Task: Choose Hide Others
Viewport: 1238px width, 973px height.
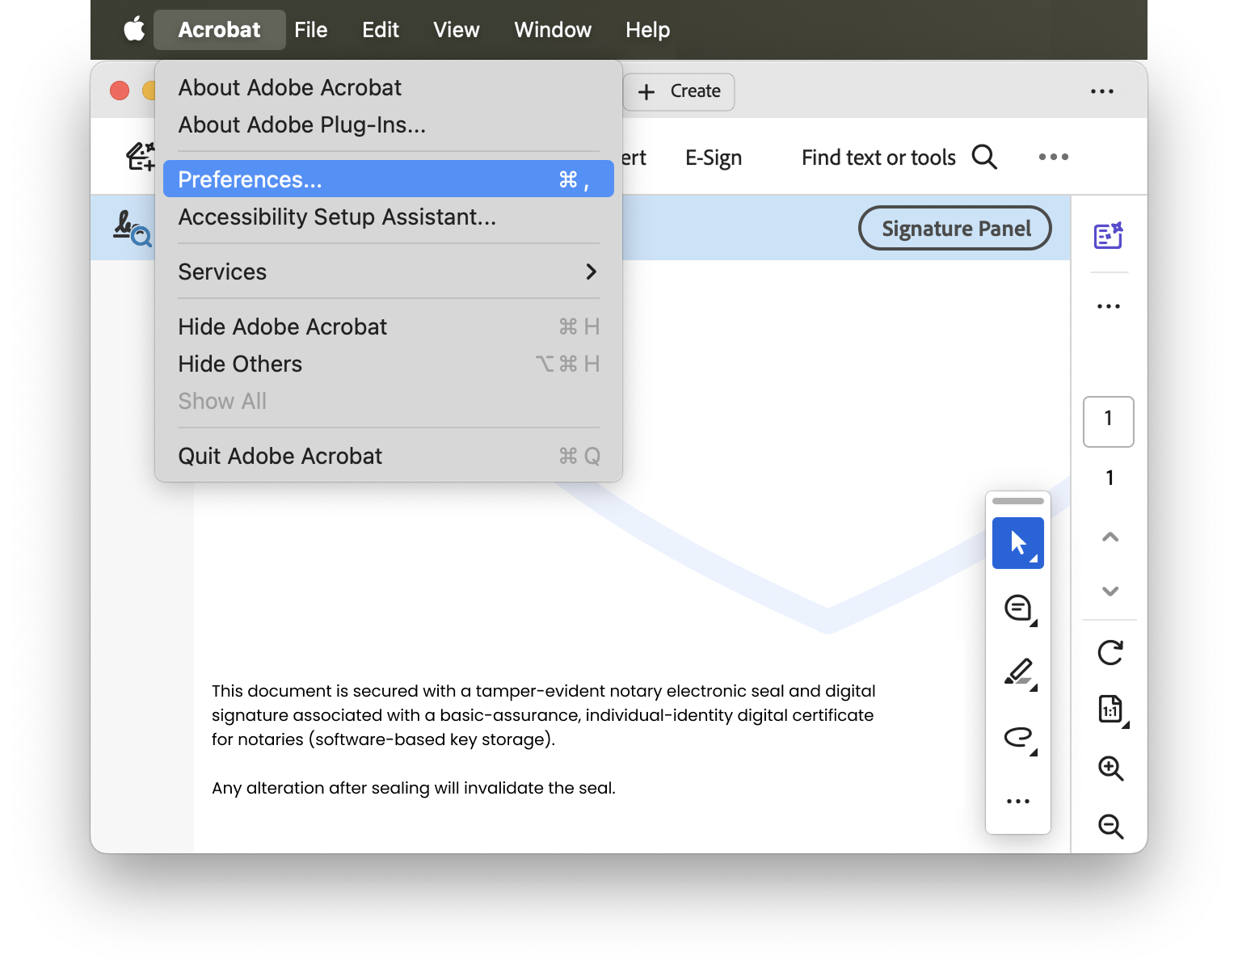Action: pos(388,364)
